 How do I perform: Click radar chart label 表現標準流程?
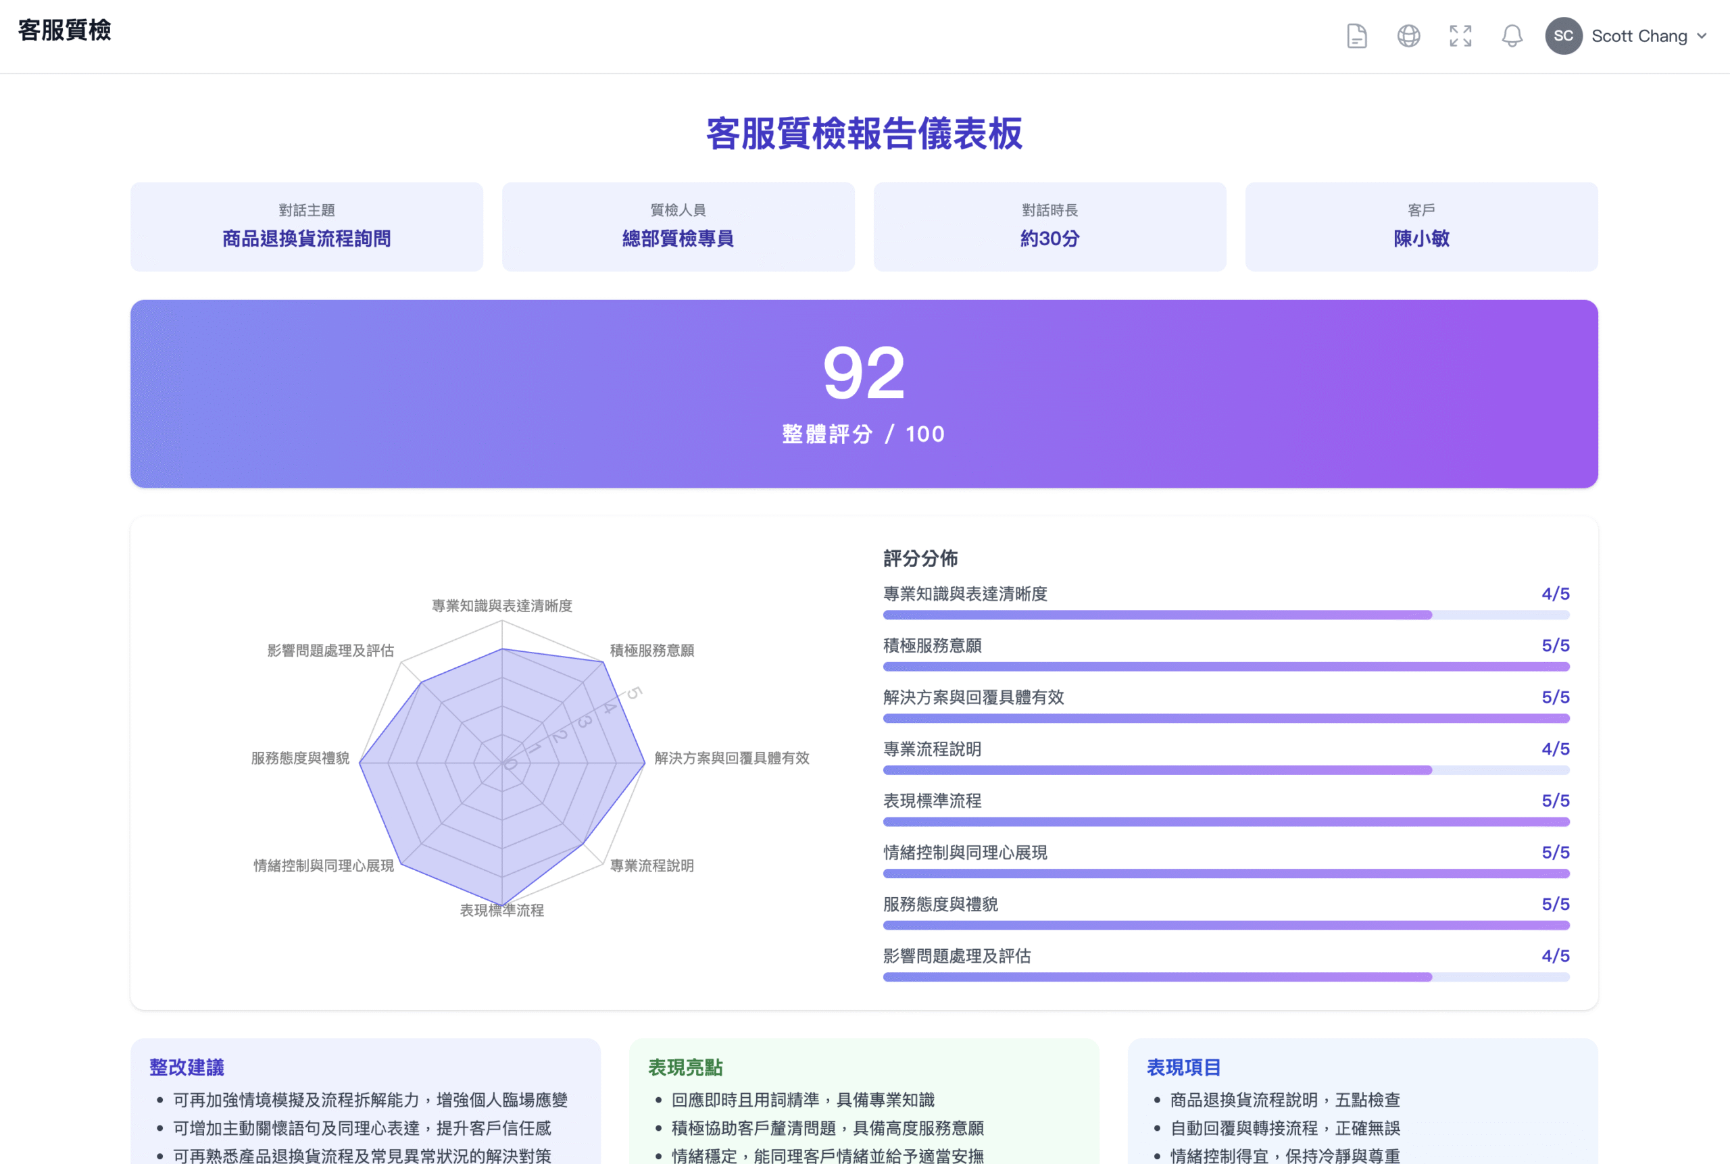coord(502,910)
